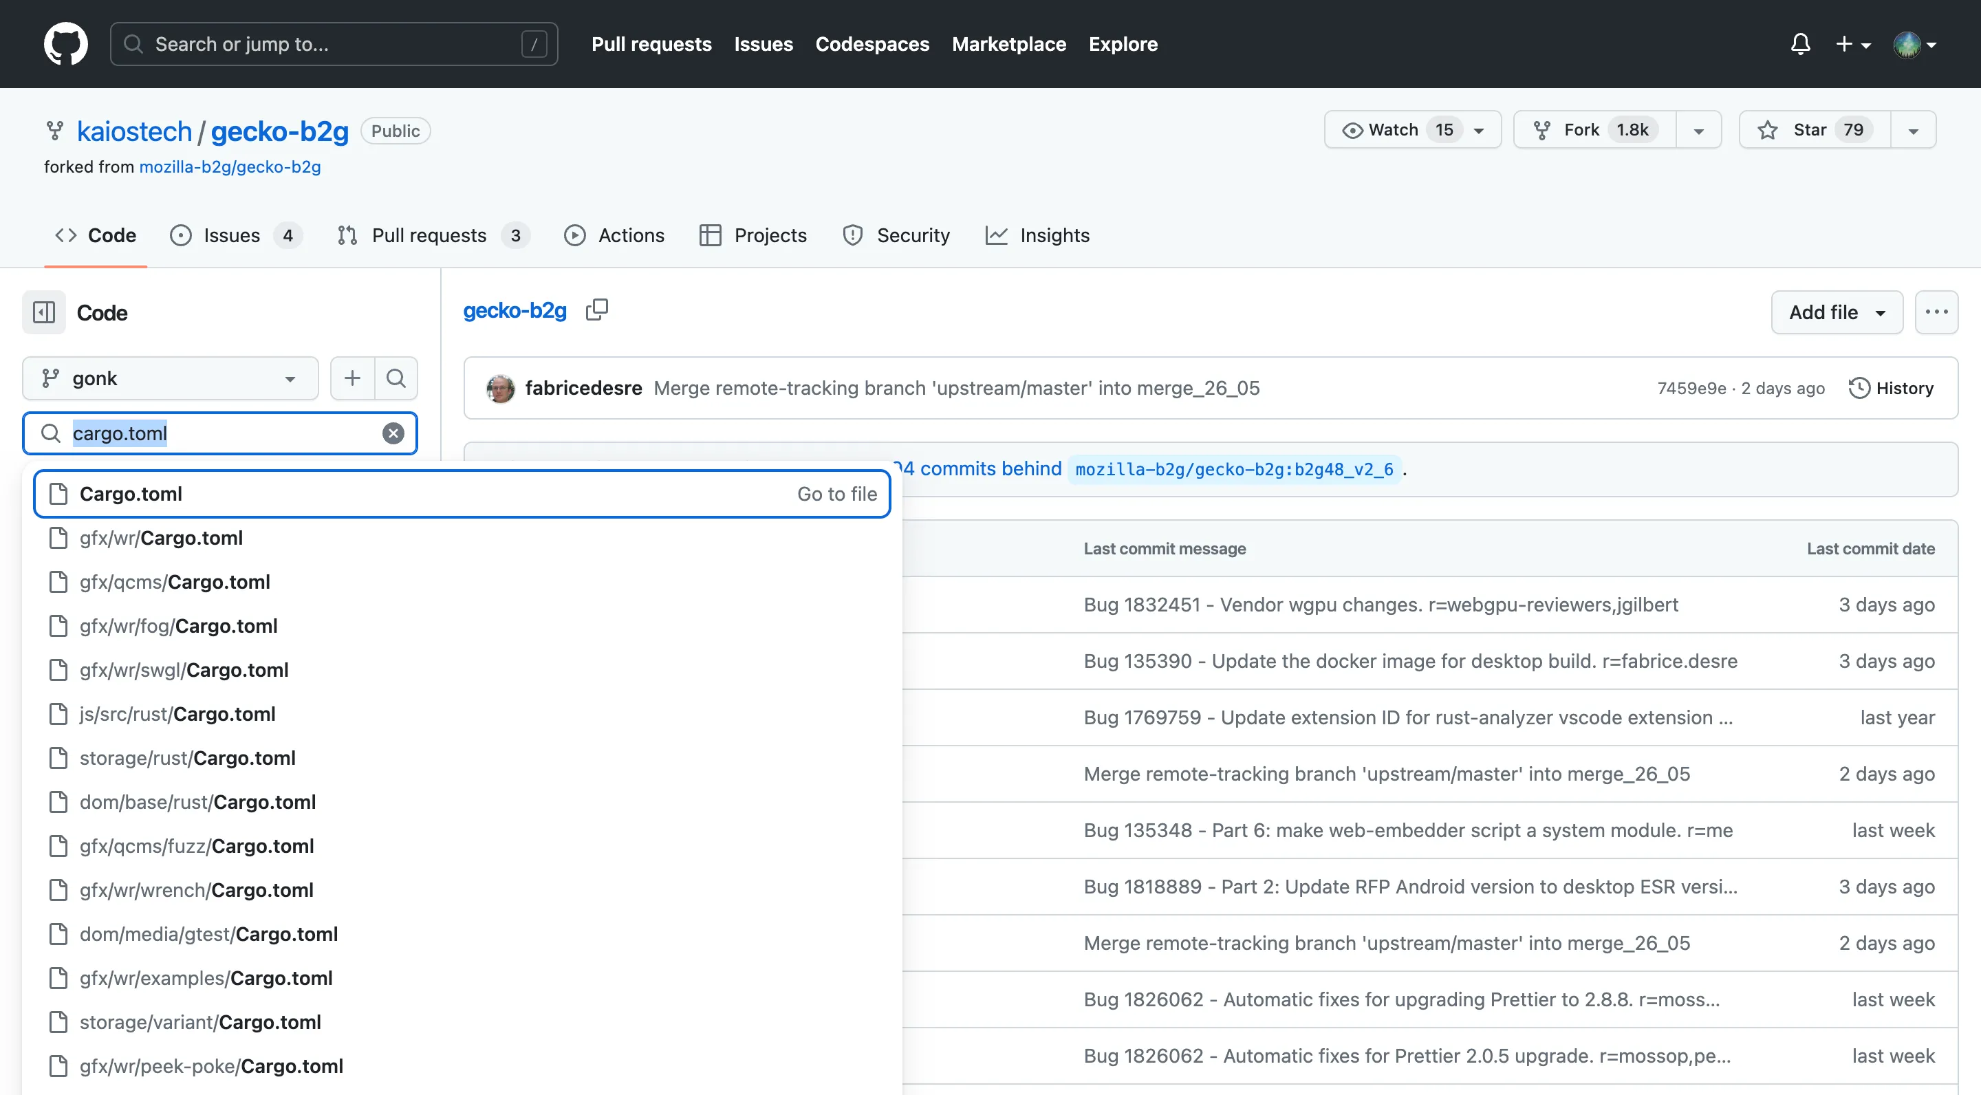Click the search files magnifier button
The image size is (1981, 1095).
click(x=396, y=378)
